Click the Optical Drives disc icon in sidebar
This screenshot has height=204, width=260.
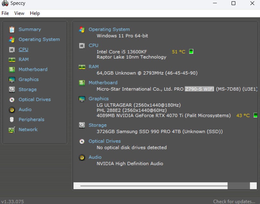click(12, 100)
